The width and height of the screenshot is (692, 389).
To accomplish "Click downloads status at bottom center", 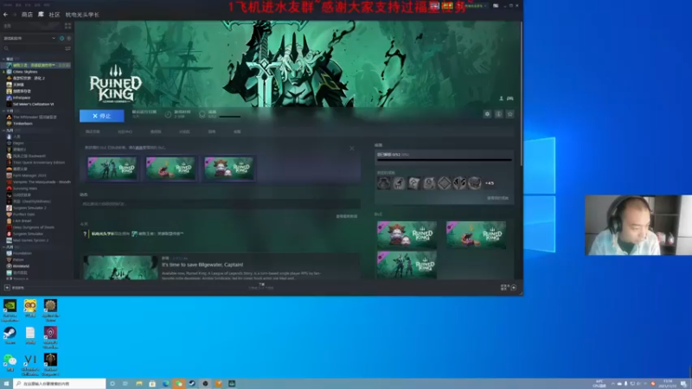I will tap(261, 287).
